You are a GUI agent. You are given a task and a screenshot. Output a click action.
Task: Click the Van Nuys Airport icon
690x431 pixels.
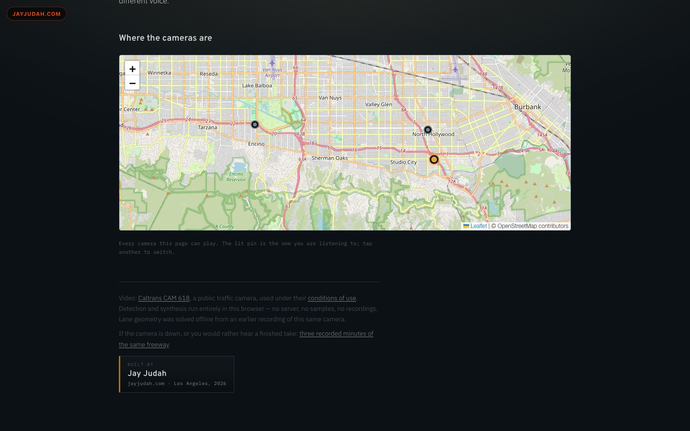click(272, 63)
